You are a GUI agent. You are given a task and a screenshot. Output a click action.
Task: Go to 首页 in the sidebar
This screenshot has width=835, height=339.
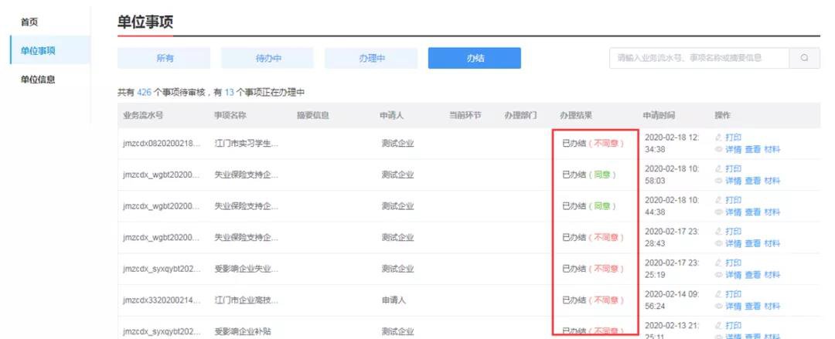coord(29,22)
